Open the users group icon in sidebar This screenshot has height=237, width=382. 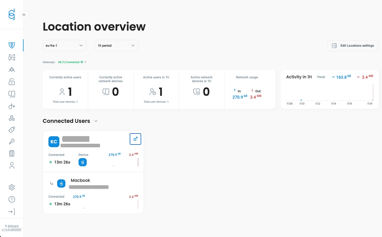(x=11, y=70)
